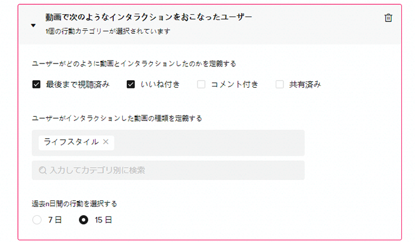
Task: Enable the コメント付き checkbox
Action: click(201, 84)
